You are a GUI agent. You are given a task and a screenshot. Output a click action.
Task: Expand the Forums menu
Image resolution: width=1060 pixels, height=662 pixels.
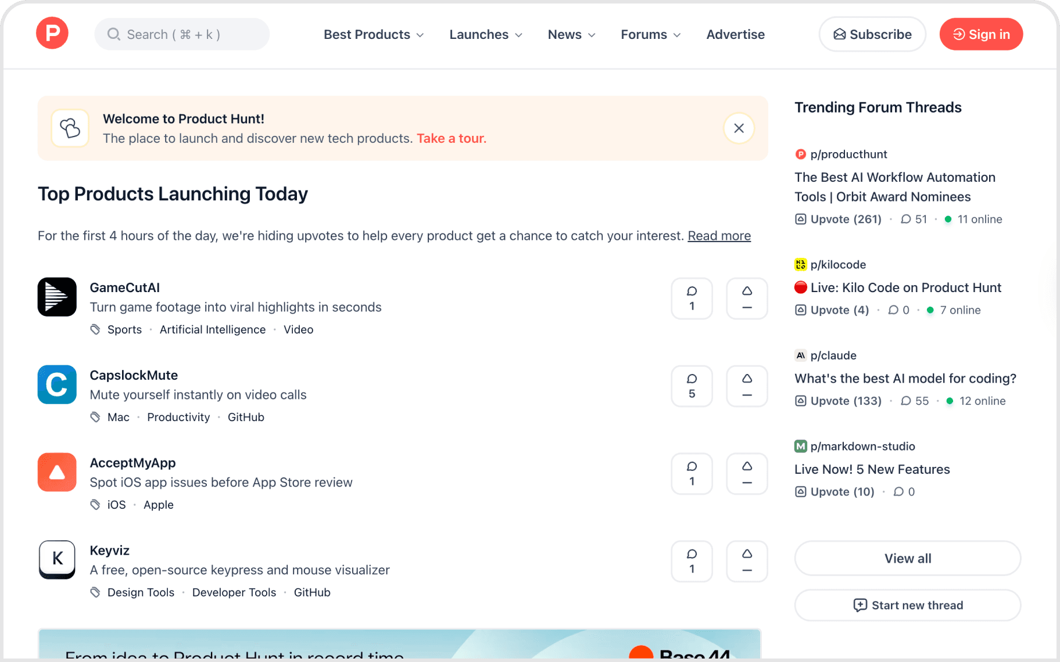651,35
